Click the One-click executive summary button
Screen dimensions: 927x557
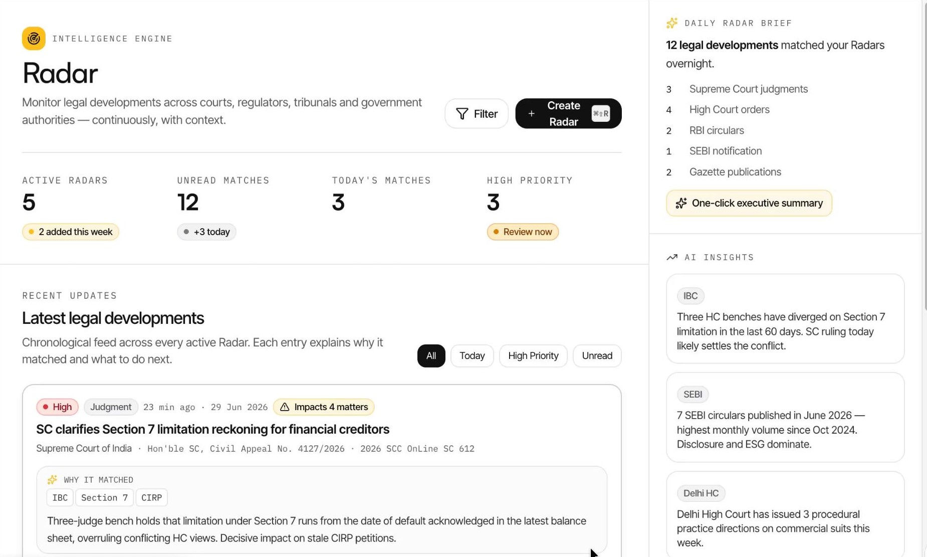(749, 203)
